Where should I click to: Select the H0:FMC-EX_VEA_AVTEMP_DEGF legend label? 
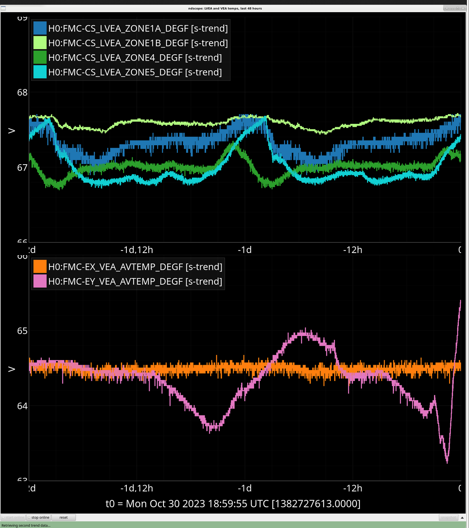coord(135,267)
